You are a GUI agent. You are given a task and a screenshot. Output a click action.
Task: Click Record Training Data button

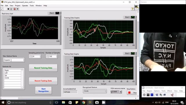coord(43,68)
